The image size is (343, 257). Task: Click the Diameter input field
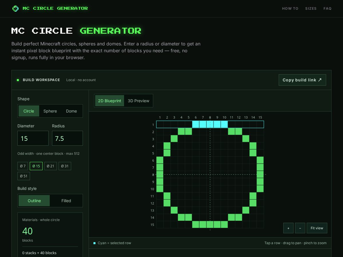33,138
